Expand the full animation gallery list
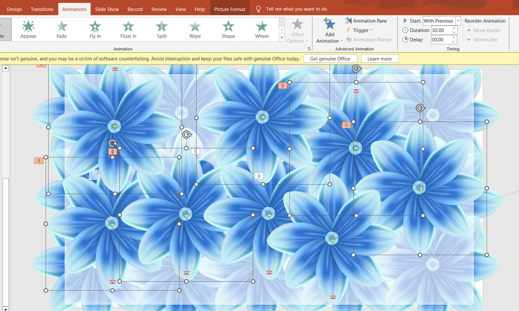This screenshot has height=311, width=519. coord(282,38)
